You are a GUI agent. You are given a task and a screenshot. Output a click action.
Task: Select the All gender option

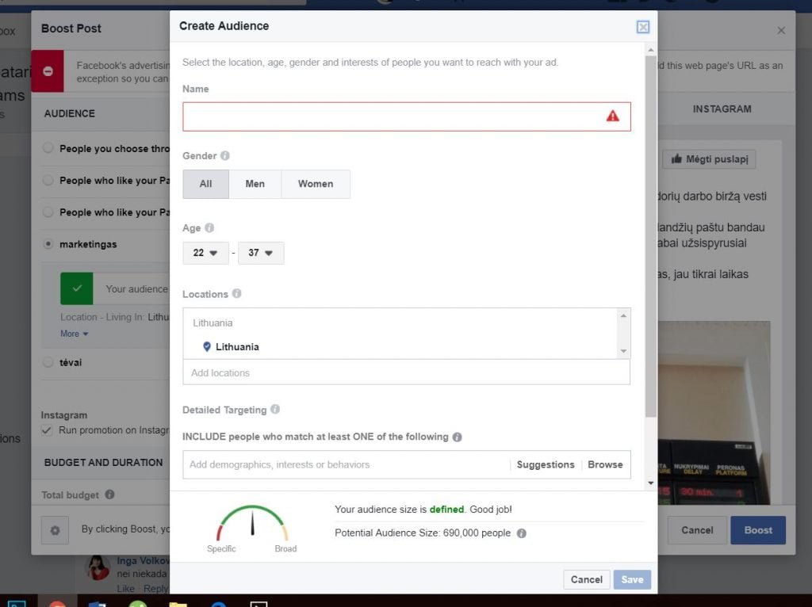click(205, 184)
